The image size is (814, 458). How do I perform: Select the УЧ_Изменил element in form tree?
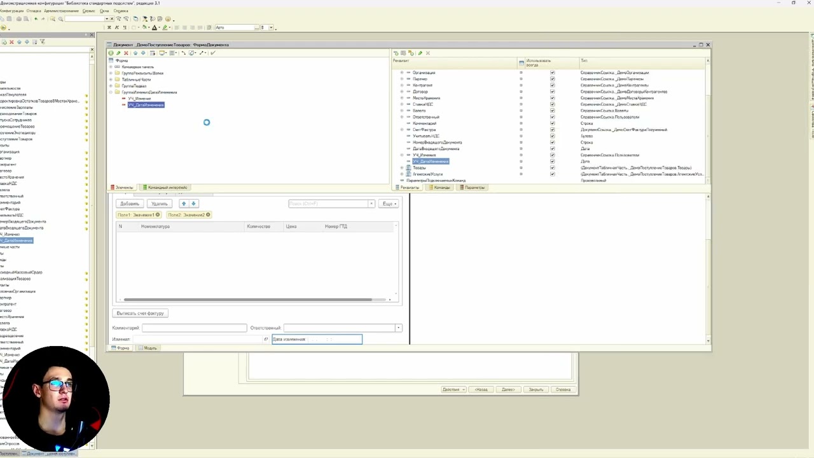pyautogui.click(x=139, y=99)
